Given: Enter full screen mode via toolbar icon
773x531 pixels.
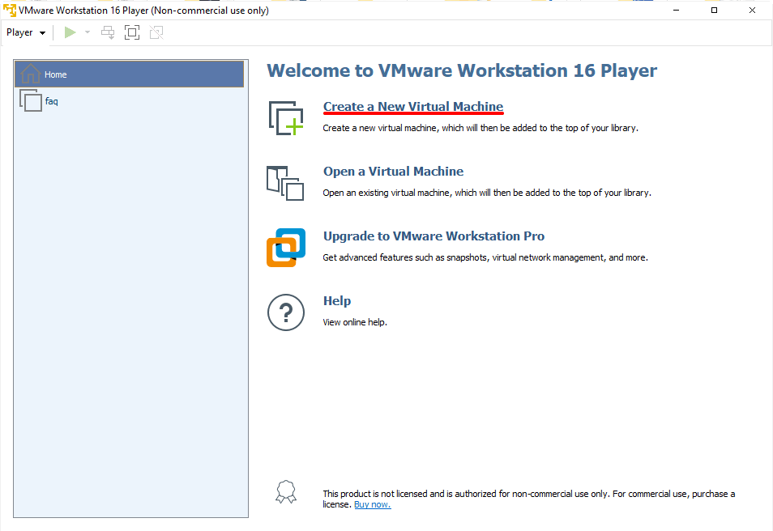Looking at the screenshot, I should pyautogui.click(x=132, y=32).
